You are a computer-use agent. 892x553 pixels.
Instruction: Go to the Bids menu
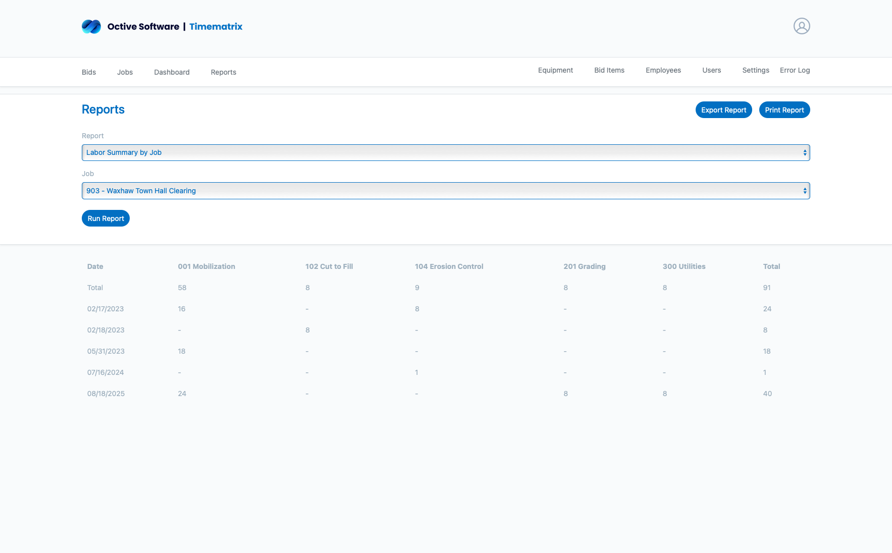[89, 72]
